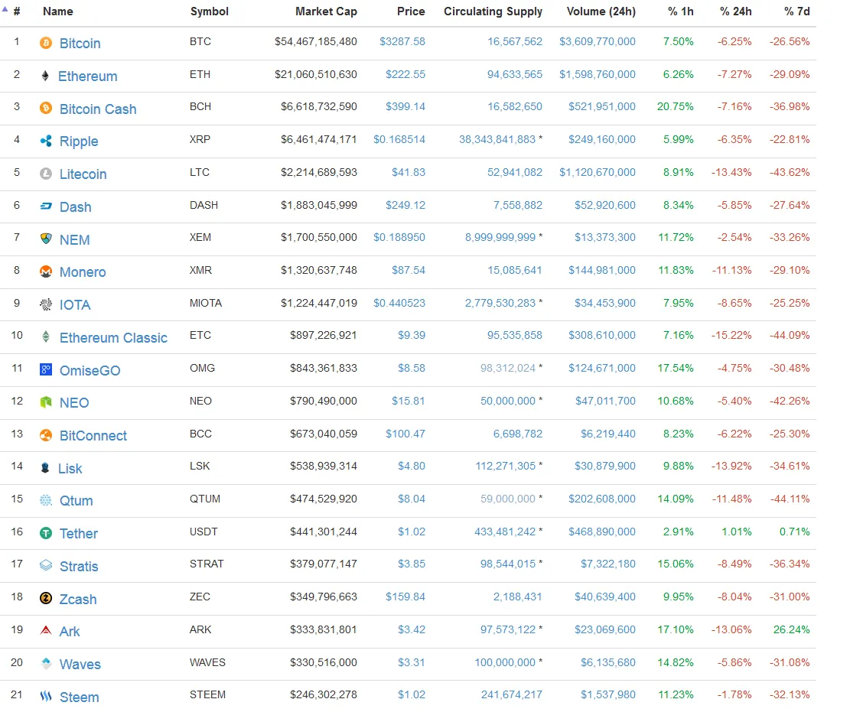This screenshot has height=712, width=863.
Task: Open the Ethereum Classic name link
Action: point(113,338)
